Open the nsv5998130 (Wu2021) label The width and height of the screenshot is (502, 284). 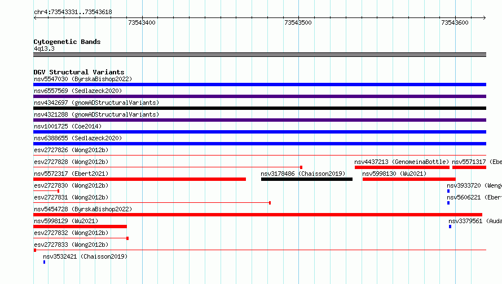394,174
